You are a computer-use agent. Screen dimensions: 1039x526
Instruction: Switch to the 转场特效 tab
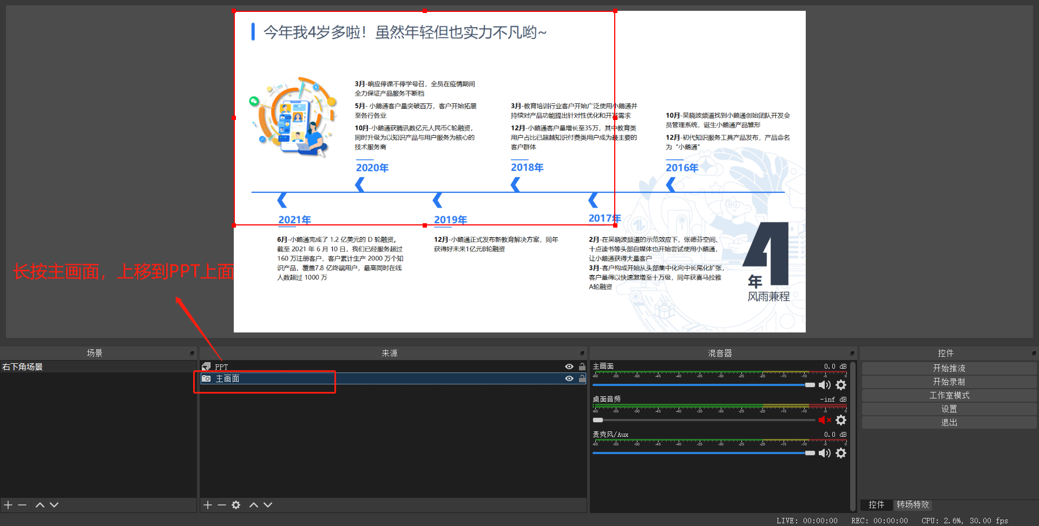[x=913, y=504]
